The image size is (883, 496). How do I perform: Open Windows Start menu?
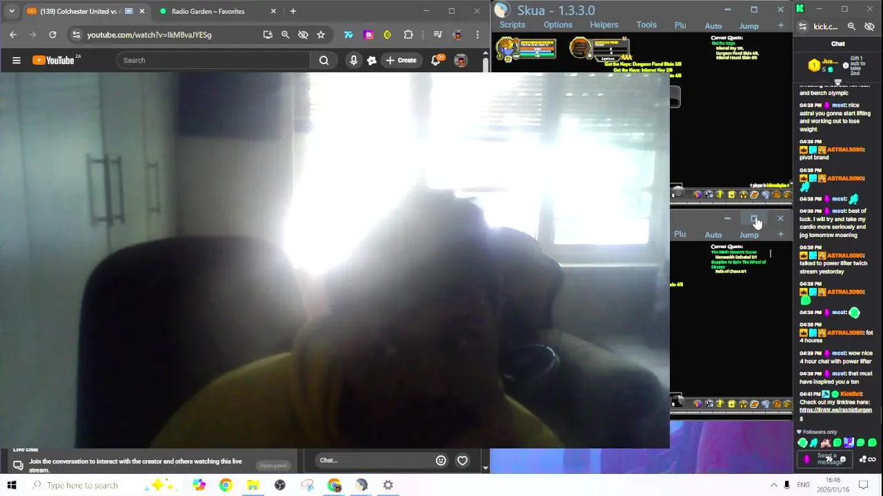tap(12, 485)
